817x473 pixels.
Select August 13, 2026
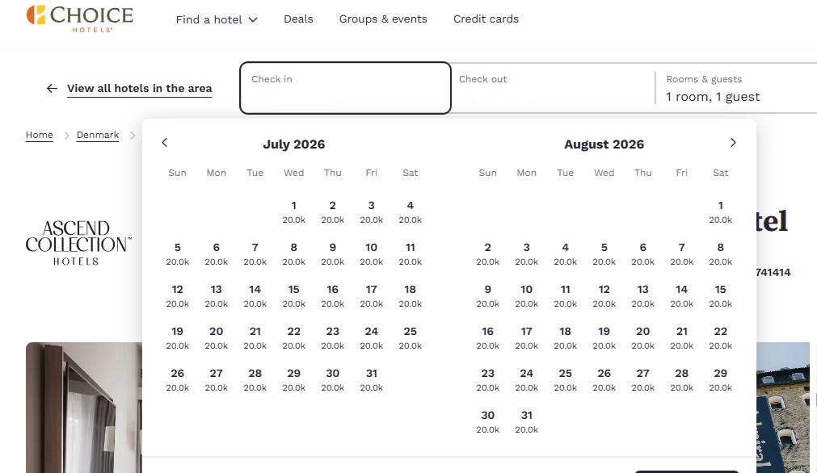tap(643, 296)
